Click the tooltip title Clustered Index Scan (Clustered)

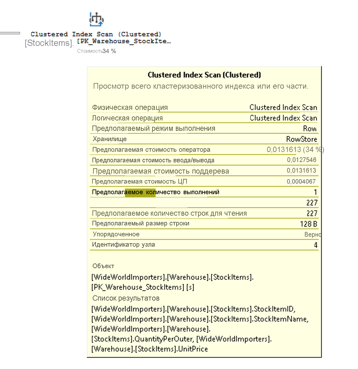tap(204, 75)
